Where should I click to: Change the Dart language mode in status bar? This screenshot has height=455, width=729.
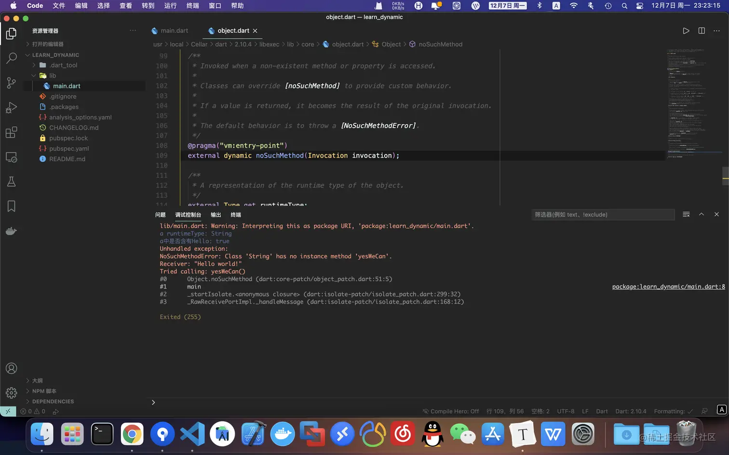coord(602,411)
